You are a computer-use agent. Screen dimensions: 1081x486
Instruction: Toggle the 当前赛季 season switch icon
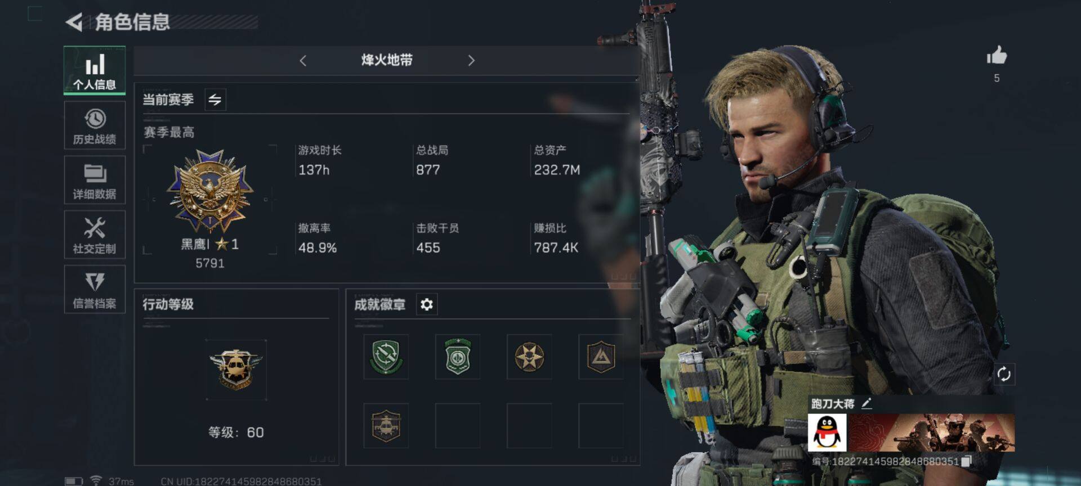tap(215, 100)
